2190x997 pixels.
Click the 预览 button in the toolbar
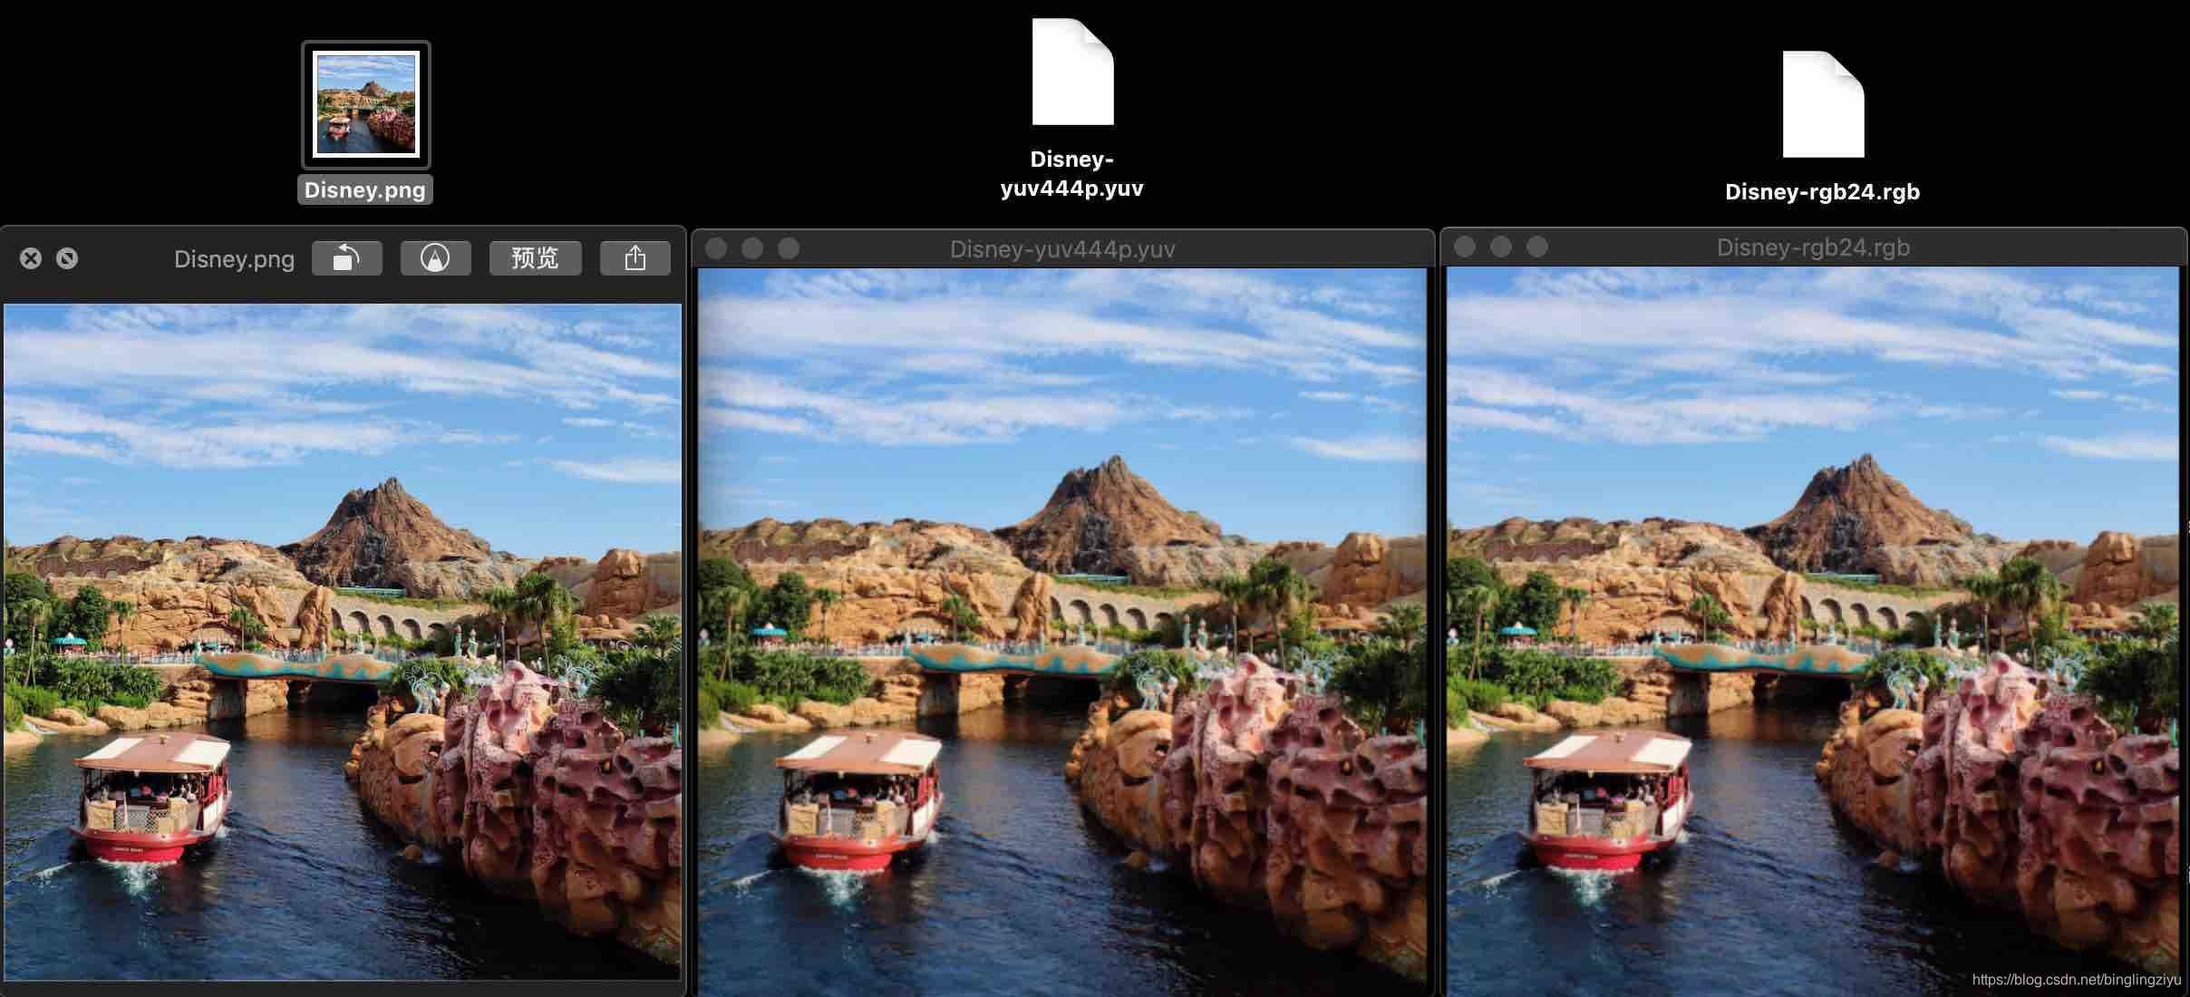pos(537,257)
